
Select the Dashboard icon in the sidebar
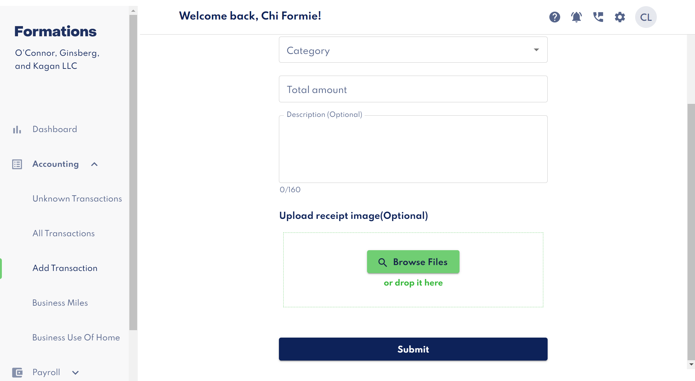(x=17, y=129)
